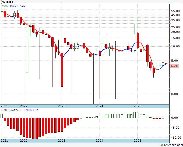The height and width of the screenshot is (147, 183).
Task: Click the MACD:-0.11 value label
Action: (31, 110)
